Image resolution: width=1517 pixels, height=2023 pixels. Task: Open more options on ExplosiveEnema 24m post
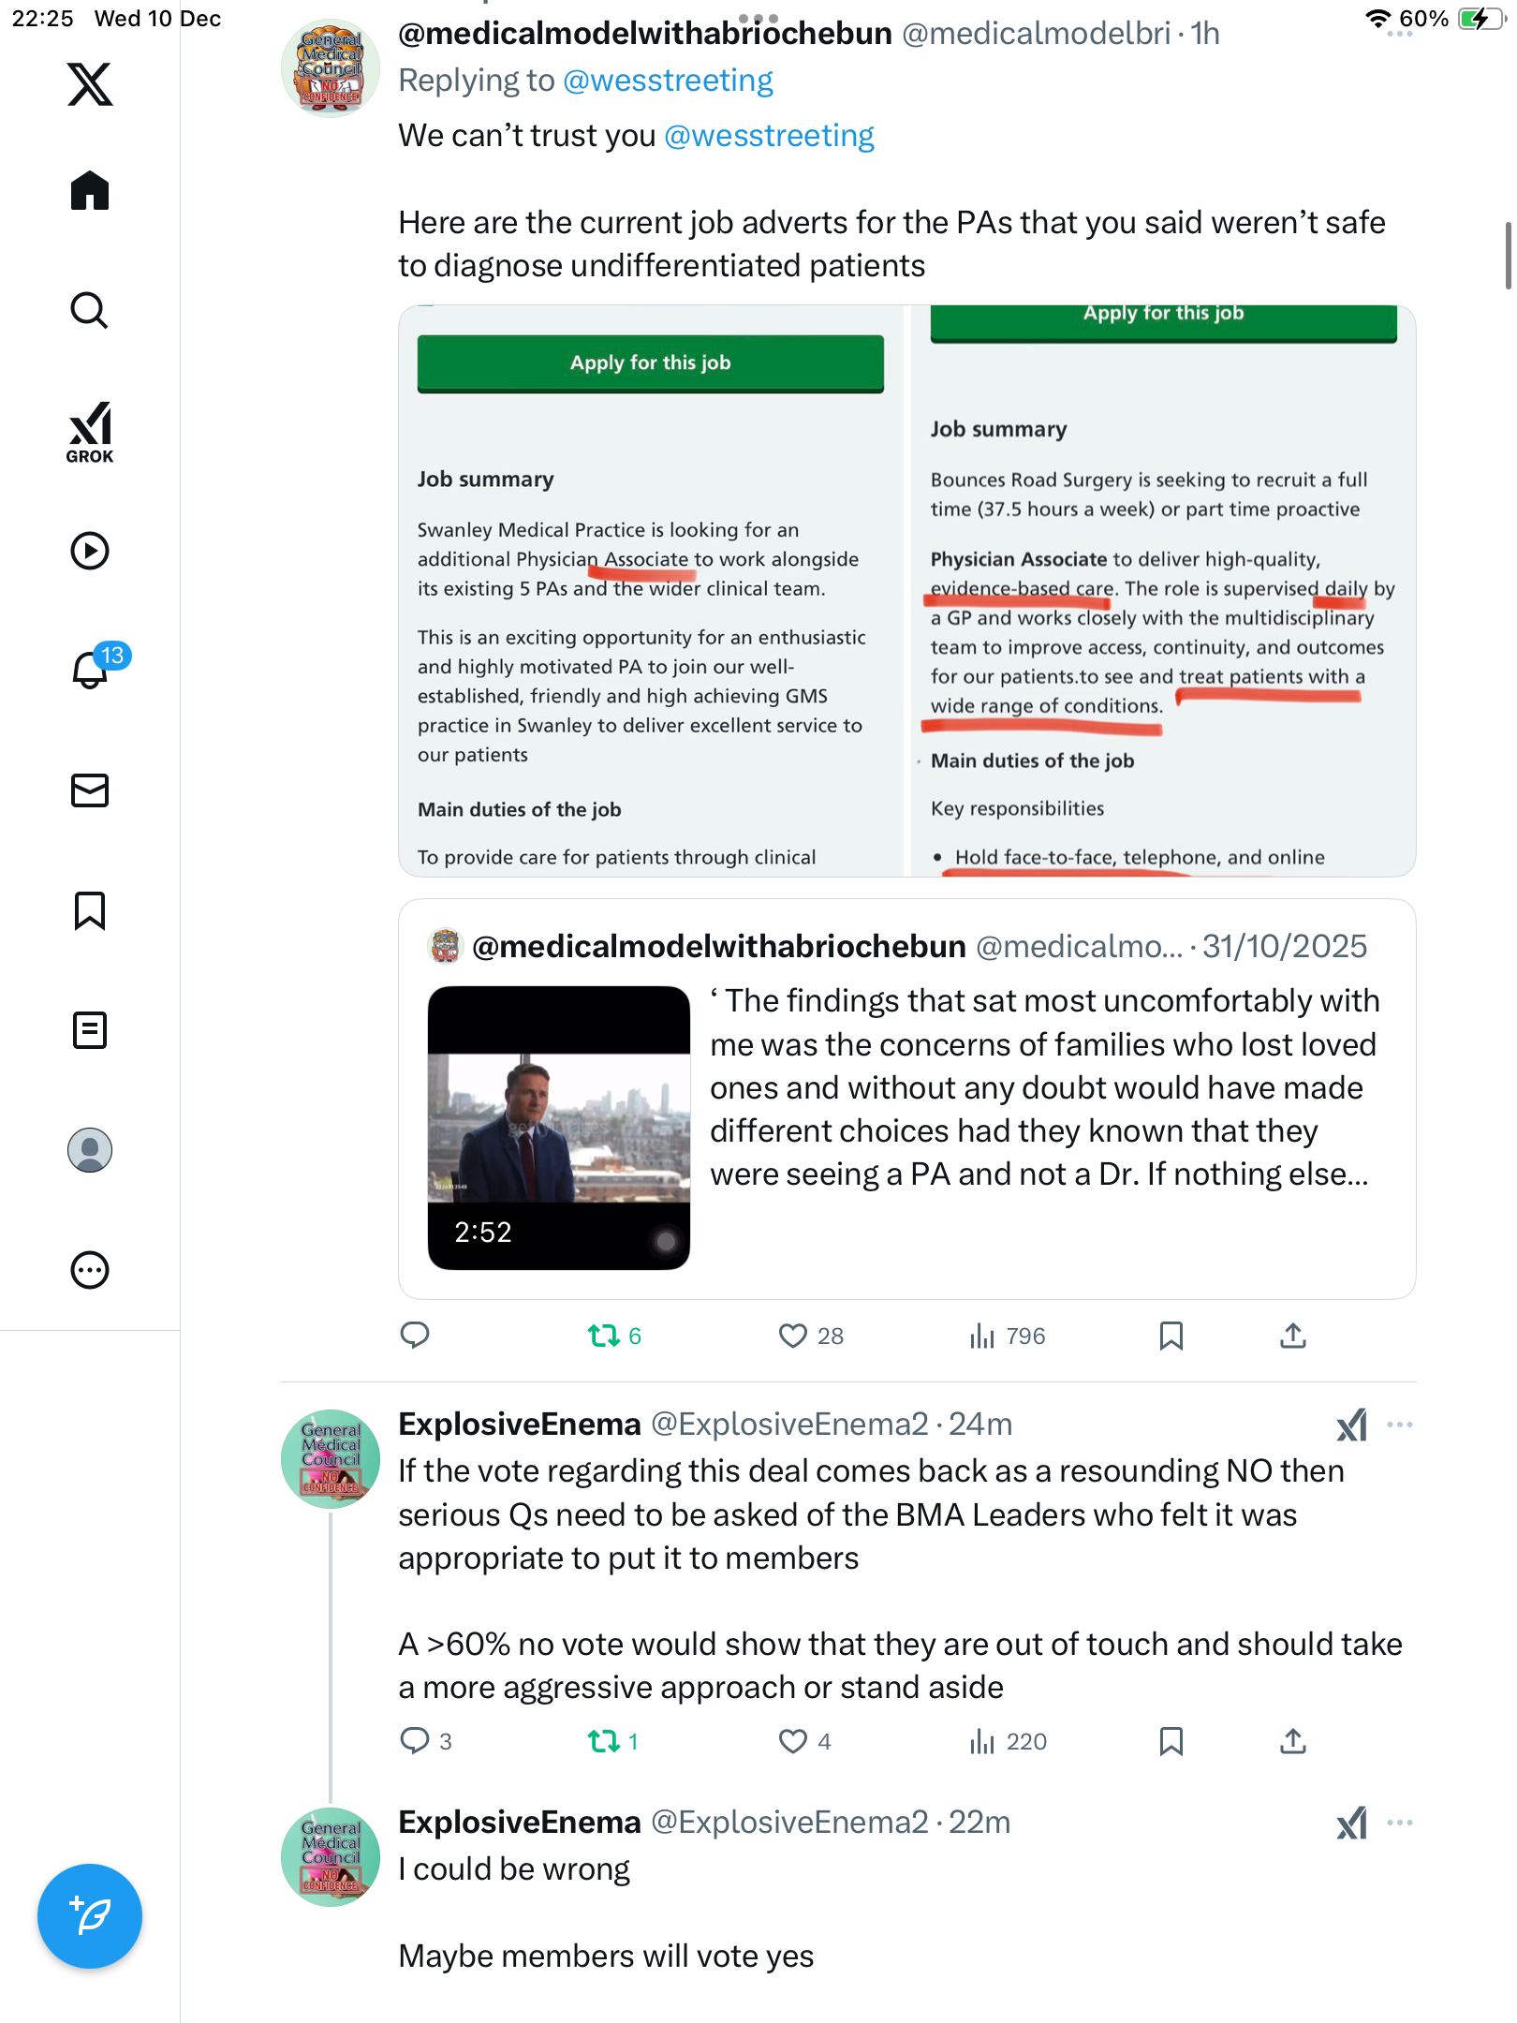pyautogui.click(x=1400, y=1425)
